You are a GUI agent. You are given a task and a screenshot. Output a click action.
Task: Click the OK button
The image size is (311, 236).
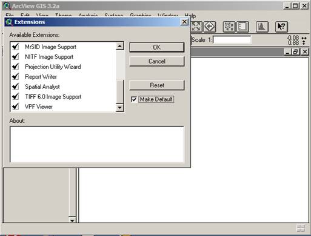pos(157,47)
